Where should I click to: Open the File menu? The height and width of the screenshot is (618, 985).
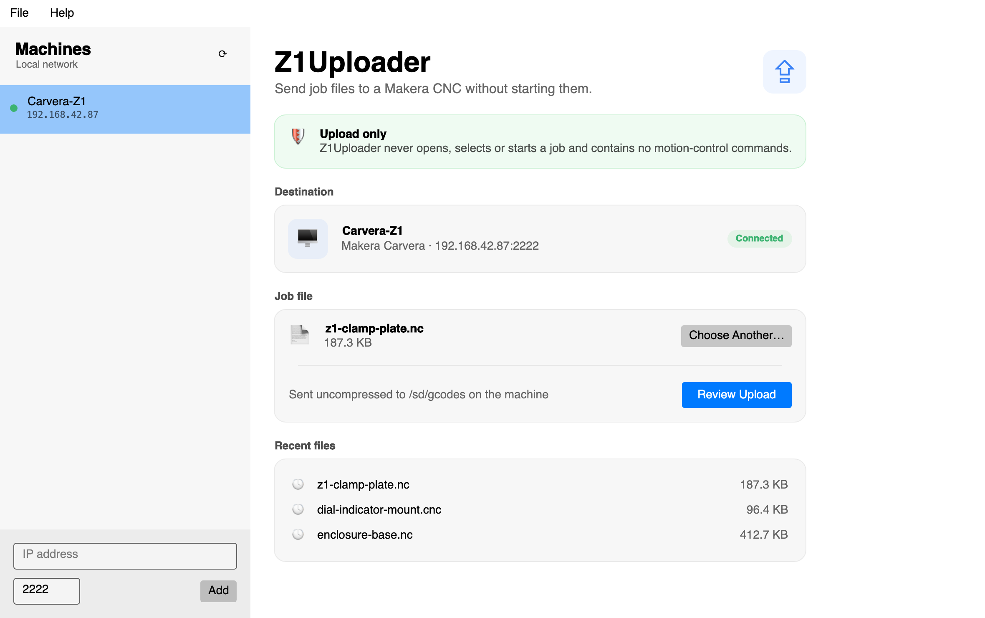(19, 13)
